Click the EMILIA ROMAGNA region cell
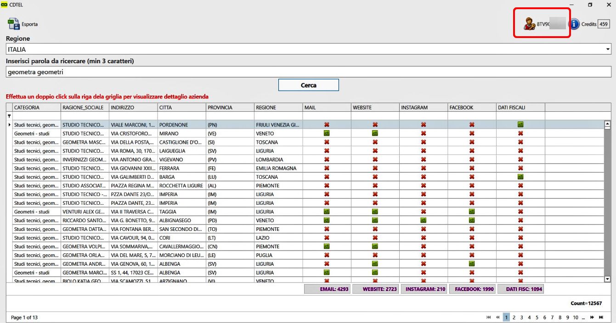 click(278, 168)
